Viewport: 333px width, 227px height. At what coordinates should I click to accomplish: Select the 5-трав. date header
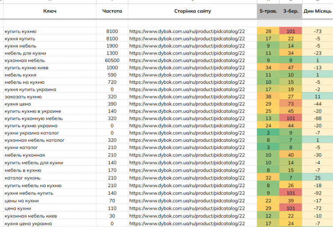pyautogui.click(x=268, y=11)
